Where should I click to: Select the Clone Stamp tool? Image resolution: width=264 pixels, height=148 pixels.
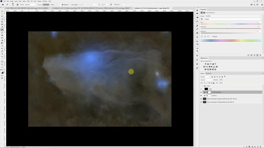pos(2,35)
